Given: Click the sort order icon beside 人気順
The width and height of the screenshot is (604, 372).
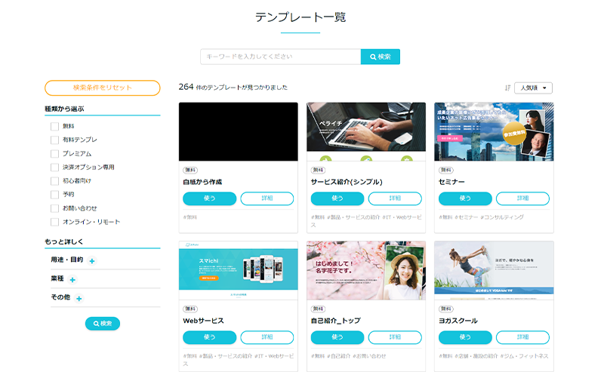Looking at the screenshot, I should [x=507, y=88].
